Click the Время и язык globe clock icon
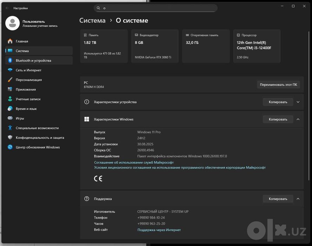The image size is (312, 246). coord(10,109)
